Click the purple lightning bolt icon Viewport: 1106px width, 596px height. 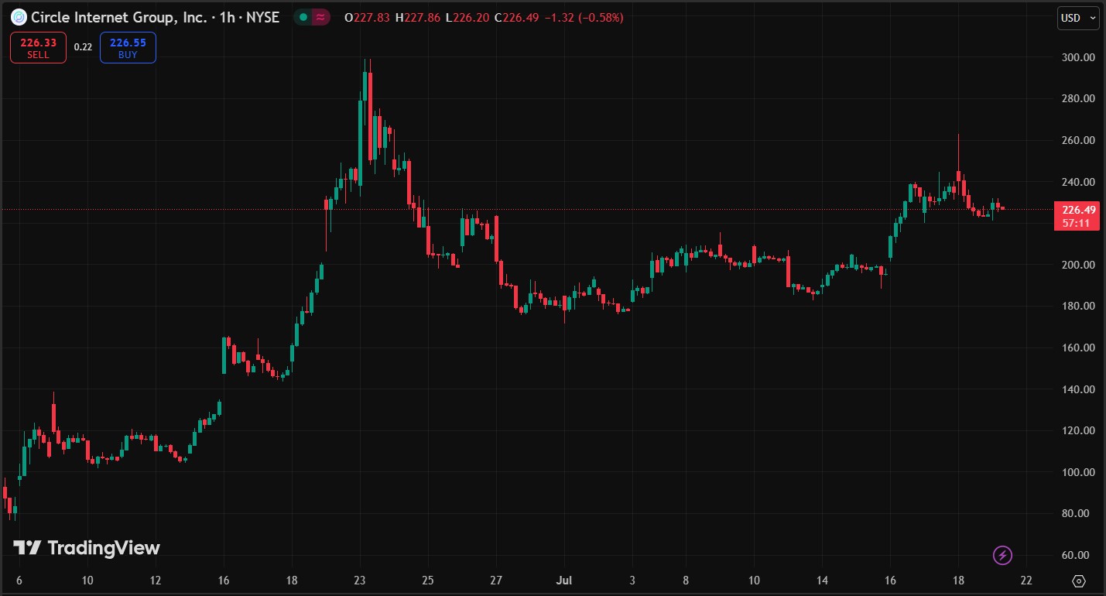pyautogui.click(x=1002, y=555)
